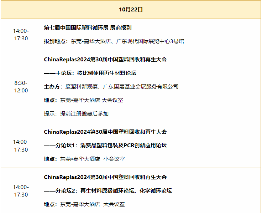This screenshot has height=214, width=262.
Task: Click the title 第七届中国国际塑料循环展 展商报到
Action: pyautogui.click(x=88, y=27)
